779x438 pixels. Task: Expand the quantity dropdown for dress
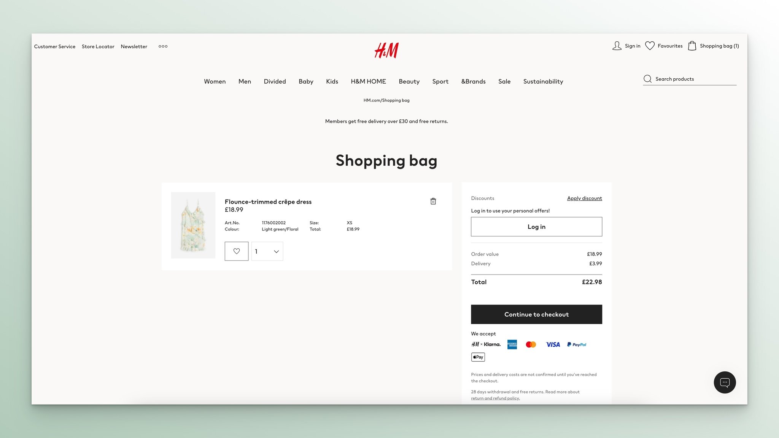pos(266,251)
